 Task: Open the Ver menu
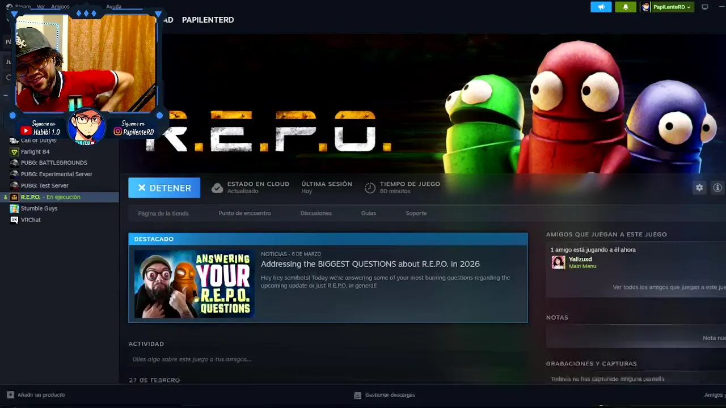tap(41, 7)
